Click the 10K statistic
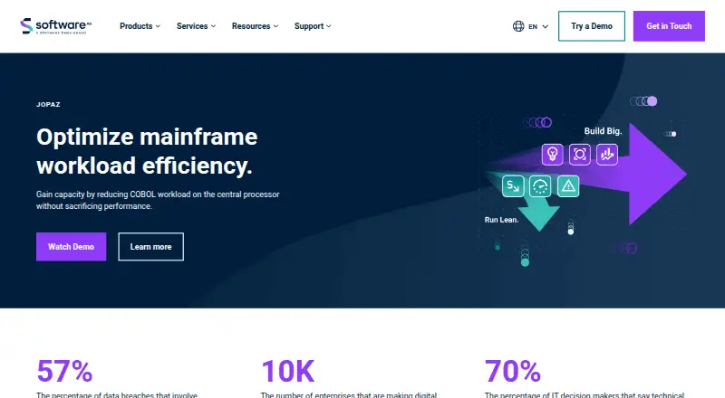The image size is (725, 398). pyautogui.click(x=288, y=371)
